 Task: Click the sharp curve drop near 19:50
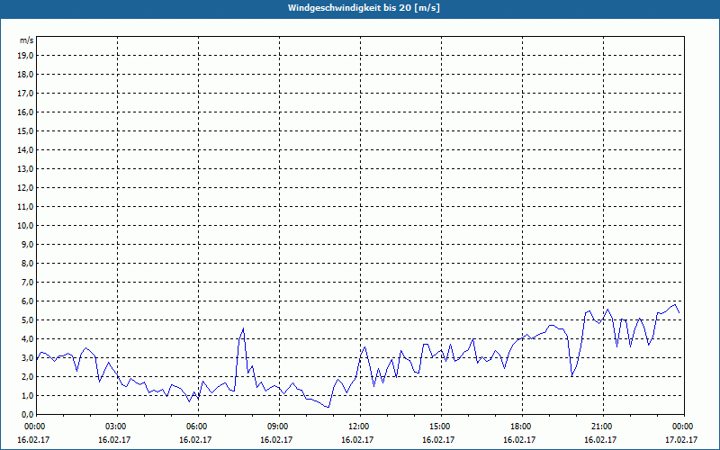click(x=572, y=376)
